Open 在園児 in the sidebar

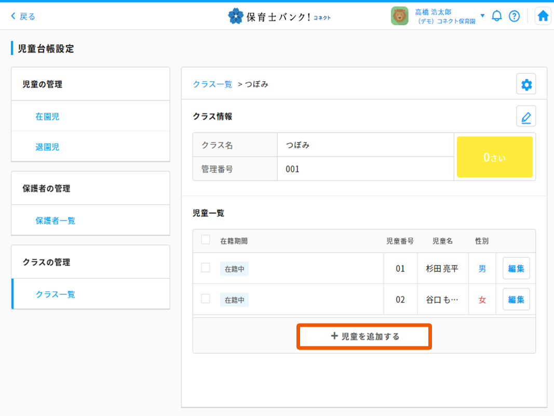(47, 116)
